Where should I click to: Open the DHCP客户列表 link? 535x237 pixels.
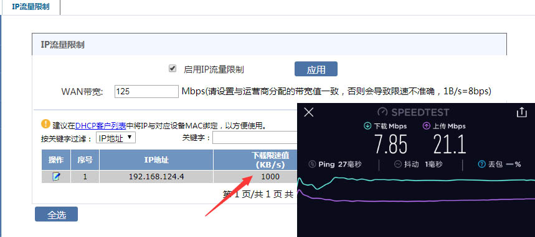pyautogui.click(x=101, y=126)
